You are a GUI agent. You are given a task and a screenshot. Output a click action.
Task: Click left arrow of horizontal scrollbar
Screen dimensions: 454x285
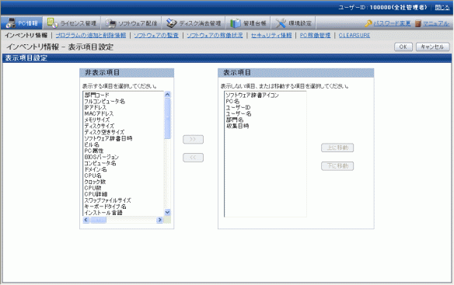point(86,220)
